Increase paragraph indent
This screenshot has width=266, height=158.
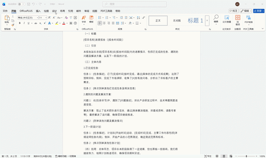pyautogui.click(x=126, y=18)
